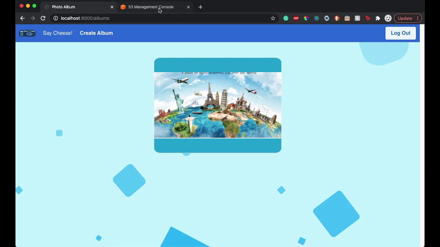
Task: Open the blue ring extension icon
Action: [x=327, y=18]
